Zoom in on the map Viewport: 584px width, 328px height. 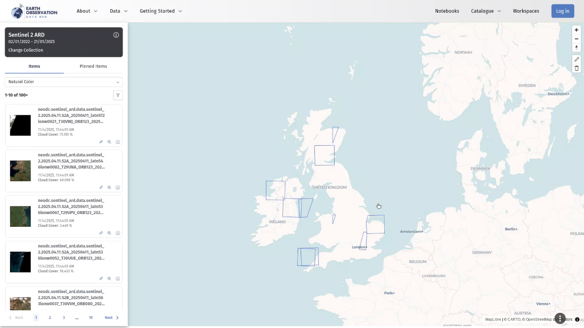pos(576,30)
